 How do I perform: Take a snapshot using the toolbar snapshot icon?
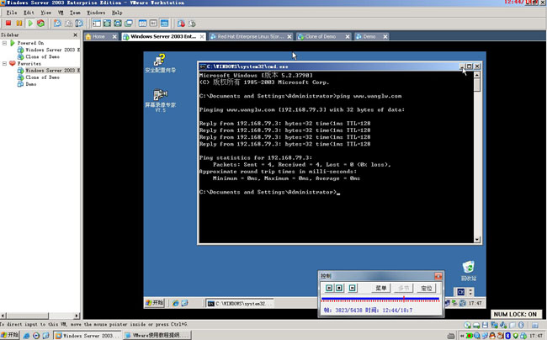[x=57, y=24]
